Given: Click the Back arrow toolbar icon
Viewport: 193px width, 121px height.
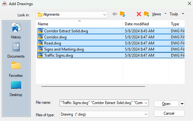Looking at the screenshot, I should (115, 14).
